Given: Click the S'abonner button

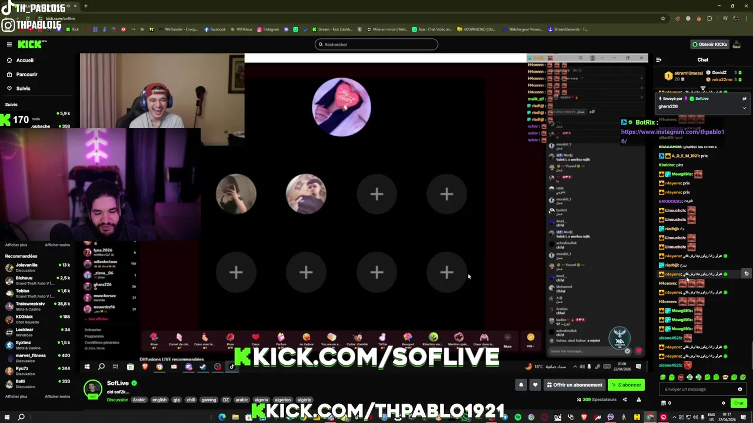Looking at the screenshot, I should (x=626, y=385).
